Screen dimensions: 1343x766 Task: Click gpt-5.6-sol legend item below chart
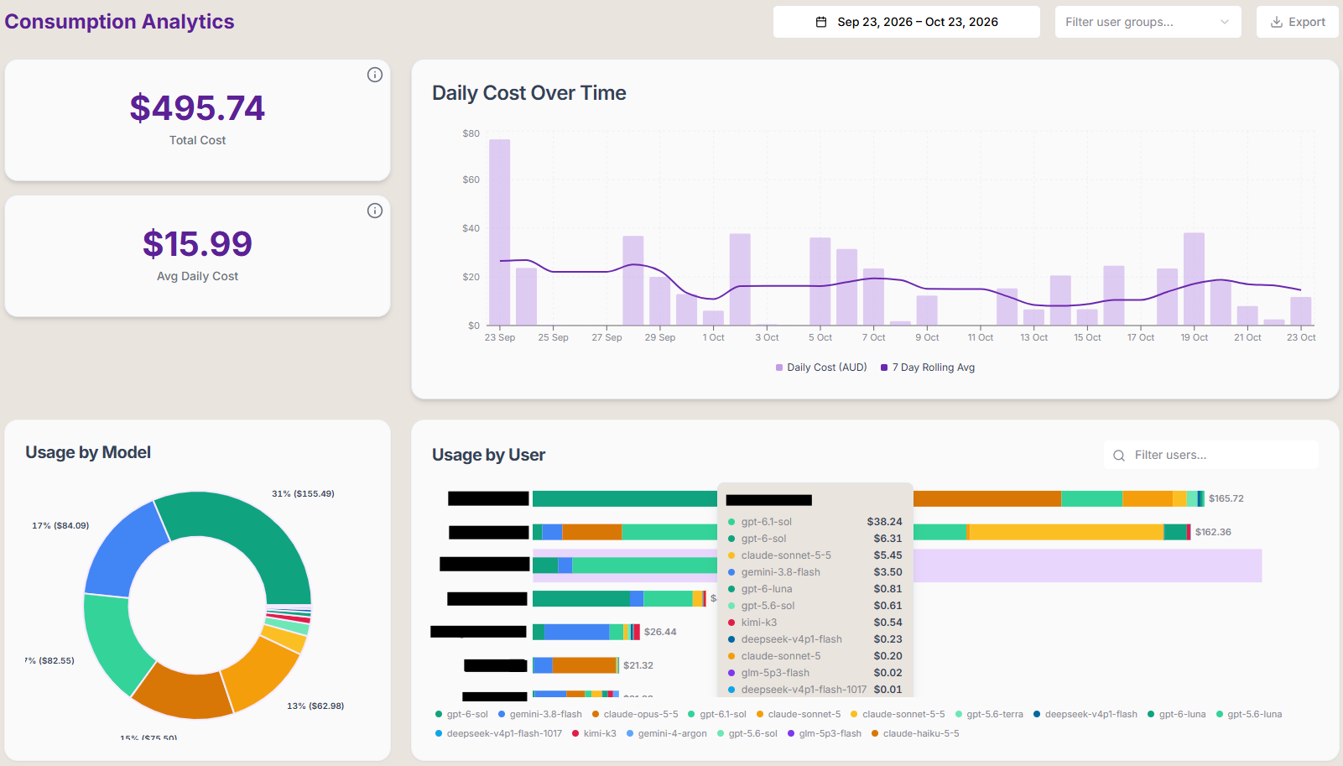coord(747,733)
